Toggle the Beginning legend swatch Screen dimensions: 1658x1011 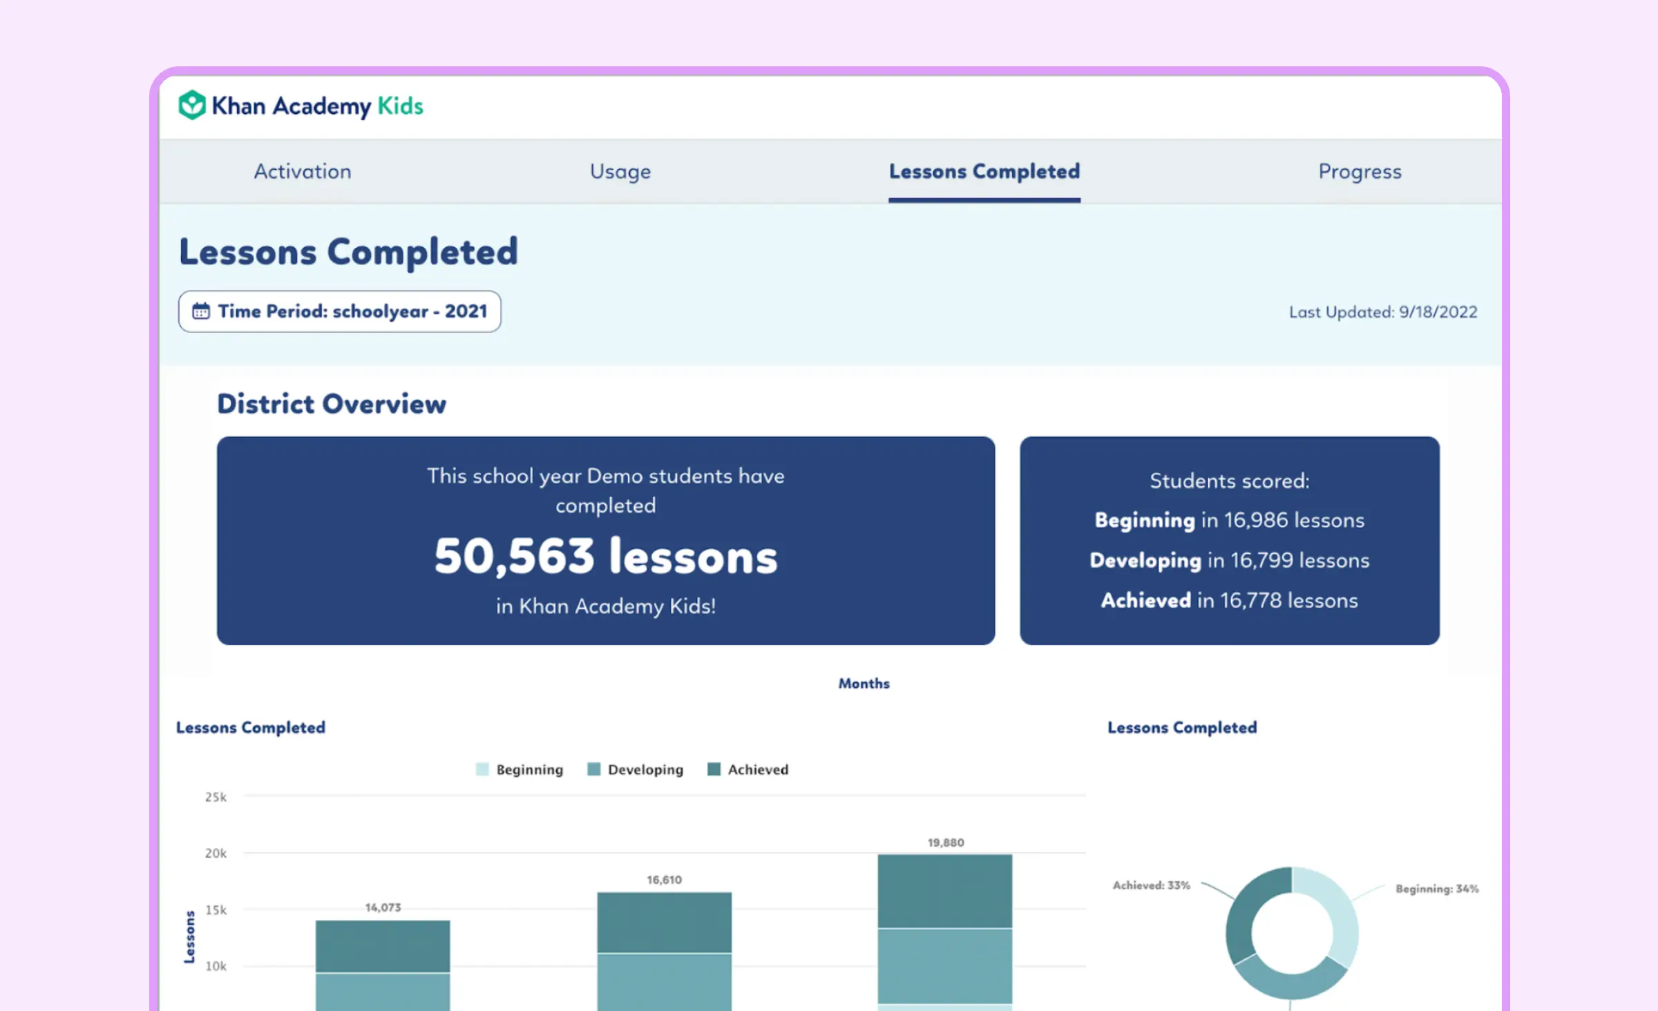[x=482, y=769]
